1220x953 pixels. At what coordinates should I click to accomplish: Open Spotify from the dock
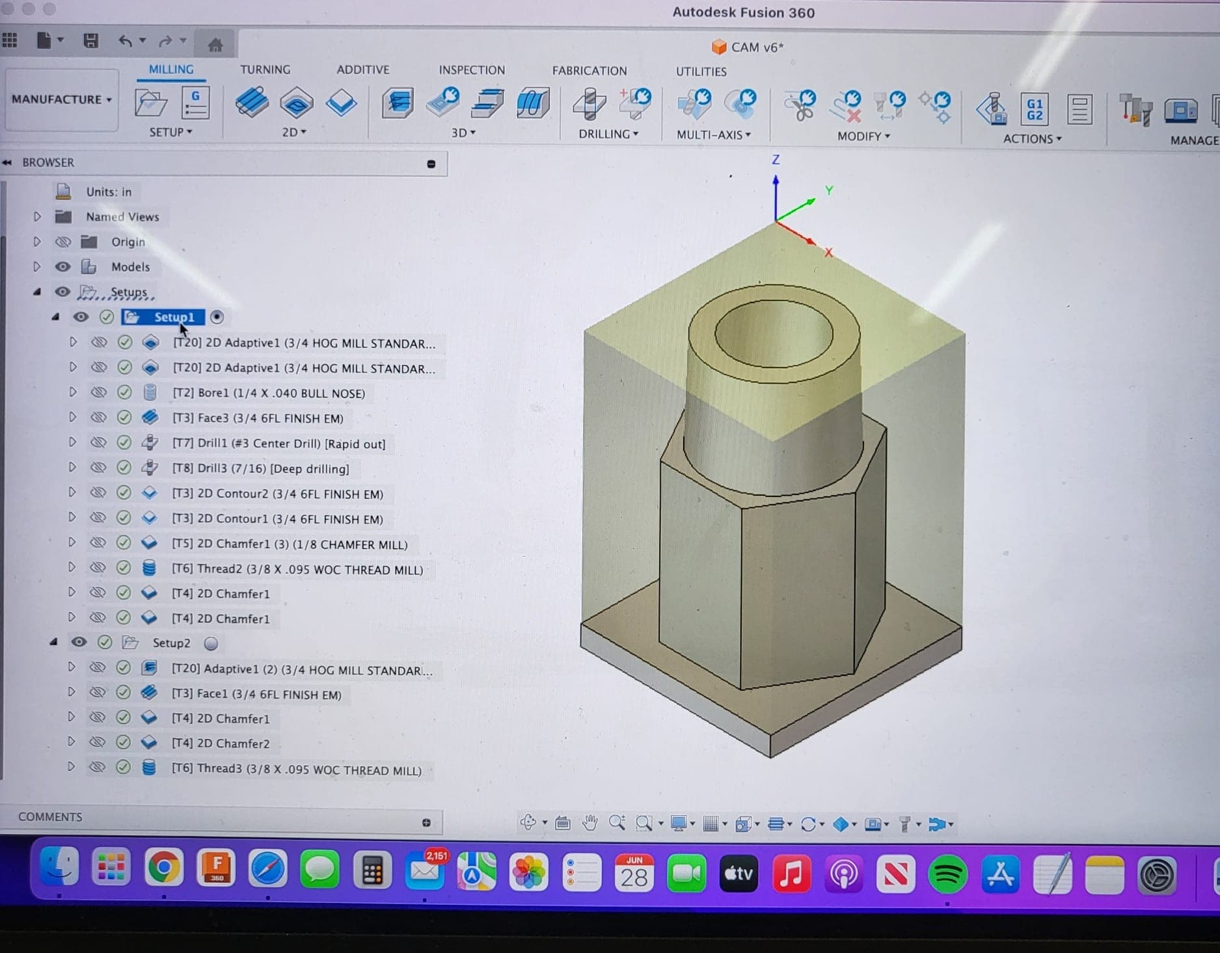pos(947,874)
